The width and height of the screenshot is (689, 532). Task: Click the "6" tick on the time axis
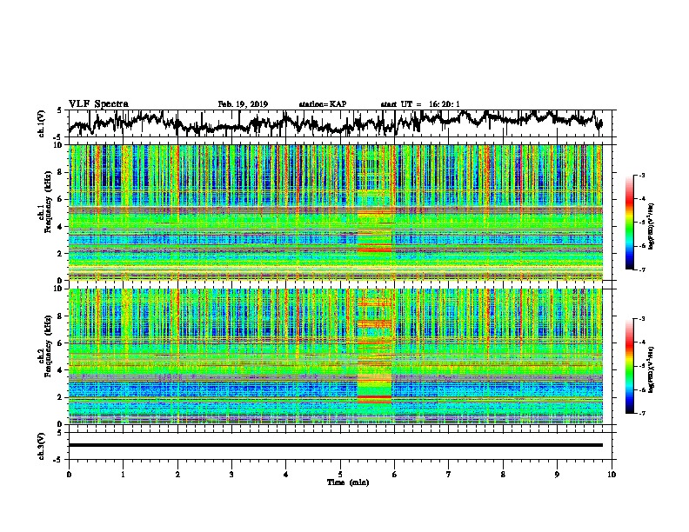[394, 475]
